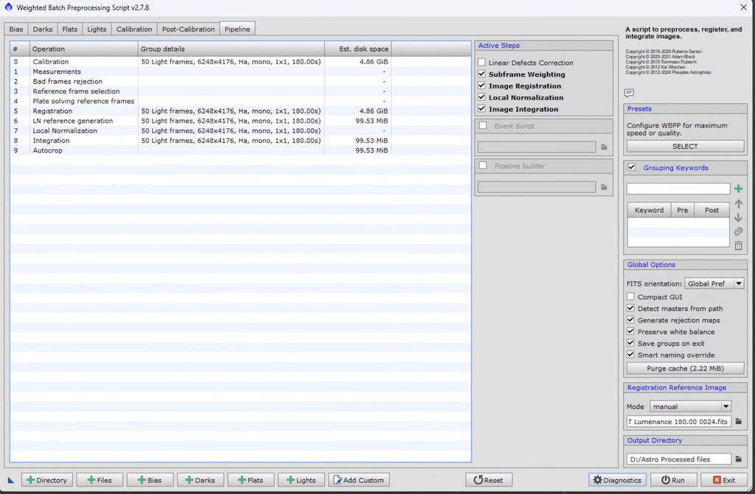Toggle Subframe Weighting checkbox
The width and height of the screenshot is (755, 494).
coord(481,74)
